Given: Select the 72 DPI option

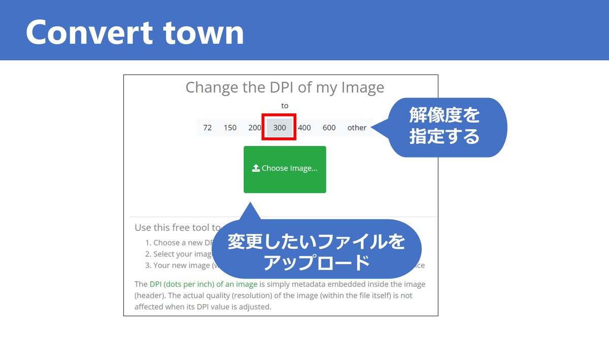Looking at the screenshot, I should [x=207, y=128].
